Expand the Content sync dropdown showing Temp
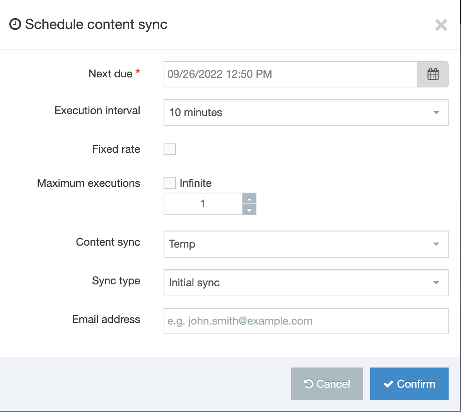The image size is (461, 412). click(306, 244)
